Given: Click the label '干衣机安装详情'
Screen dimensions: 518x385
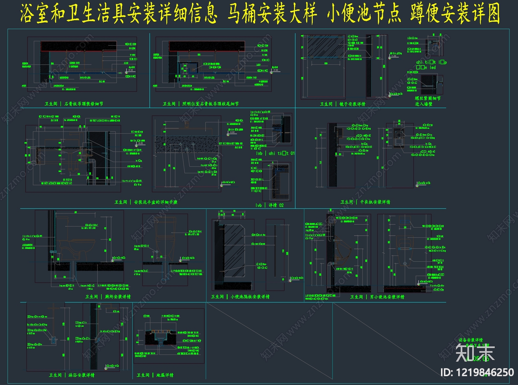Looking at the screenshot, I should (x=375, y=202).
